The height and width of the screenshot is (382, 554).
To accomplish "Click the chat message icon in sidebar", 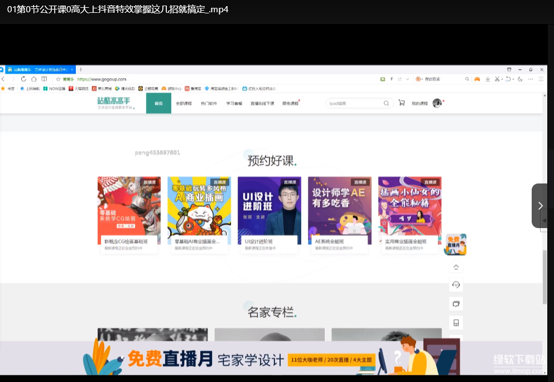I will pyautogui.click(x=456, y=304).
